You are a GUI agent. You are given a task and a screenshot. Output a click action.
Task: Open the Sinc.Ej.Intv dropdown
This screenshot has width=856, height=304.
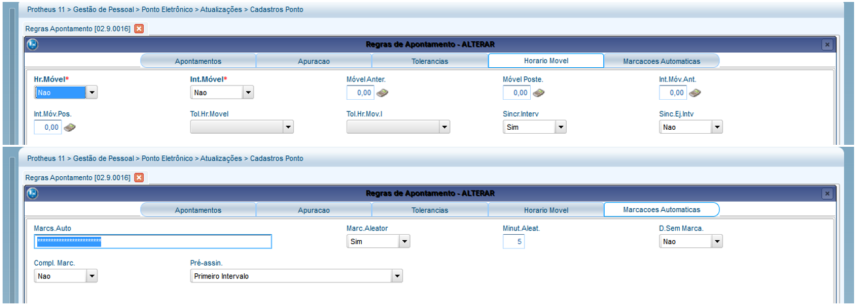[x=717, y=127]
